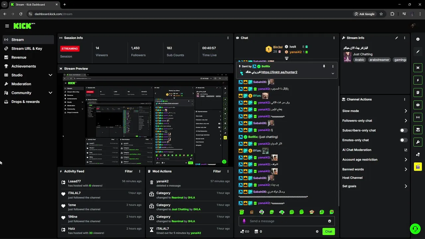Image resolution: width=425 pixels, height=239 pixels.
Task: Open the hamburger menu beside the Kick logo
Action: tap(7, 26)
